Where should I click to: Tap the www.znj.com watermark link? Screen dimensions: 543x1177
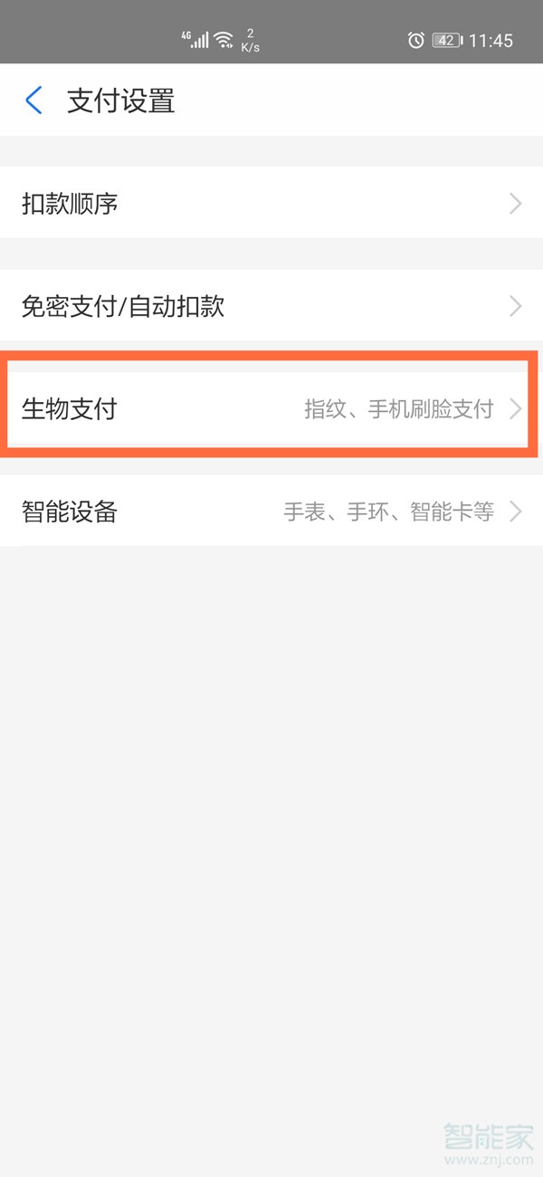coord(489,1159)
